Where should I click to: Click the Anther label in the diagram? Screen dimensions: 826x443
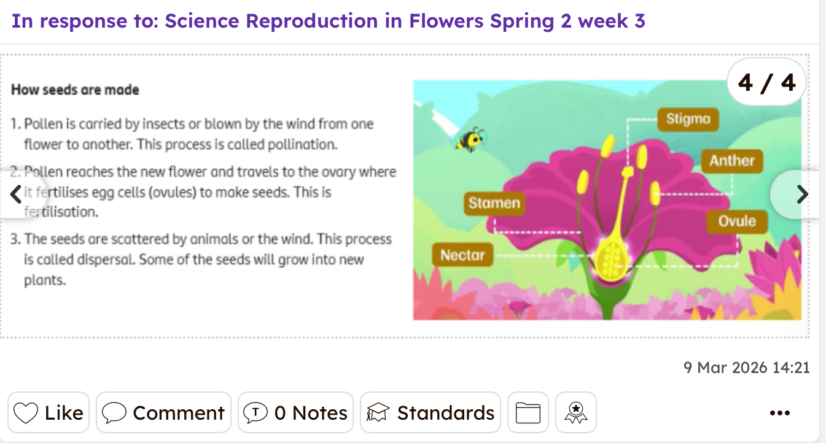tap(731, 161)
